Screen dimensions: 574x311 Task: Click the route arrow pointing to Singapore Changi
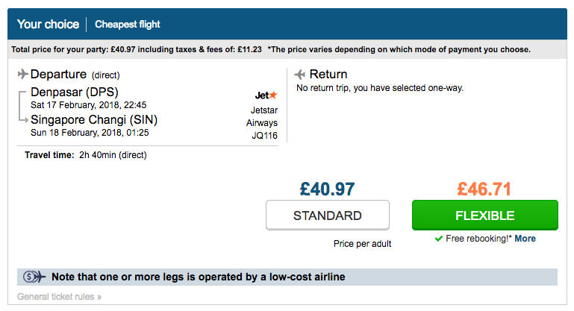(22, 106)
